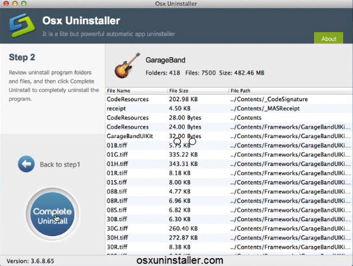
Task: Click the Osx Uninstaller logo icon
Action: 22,25
